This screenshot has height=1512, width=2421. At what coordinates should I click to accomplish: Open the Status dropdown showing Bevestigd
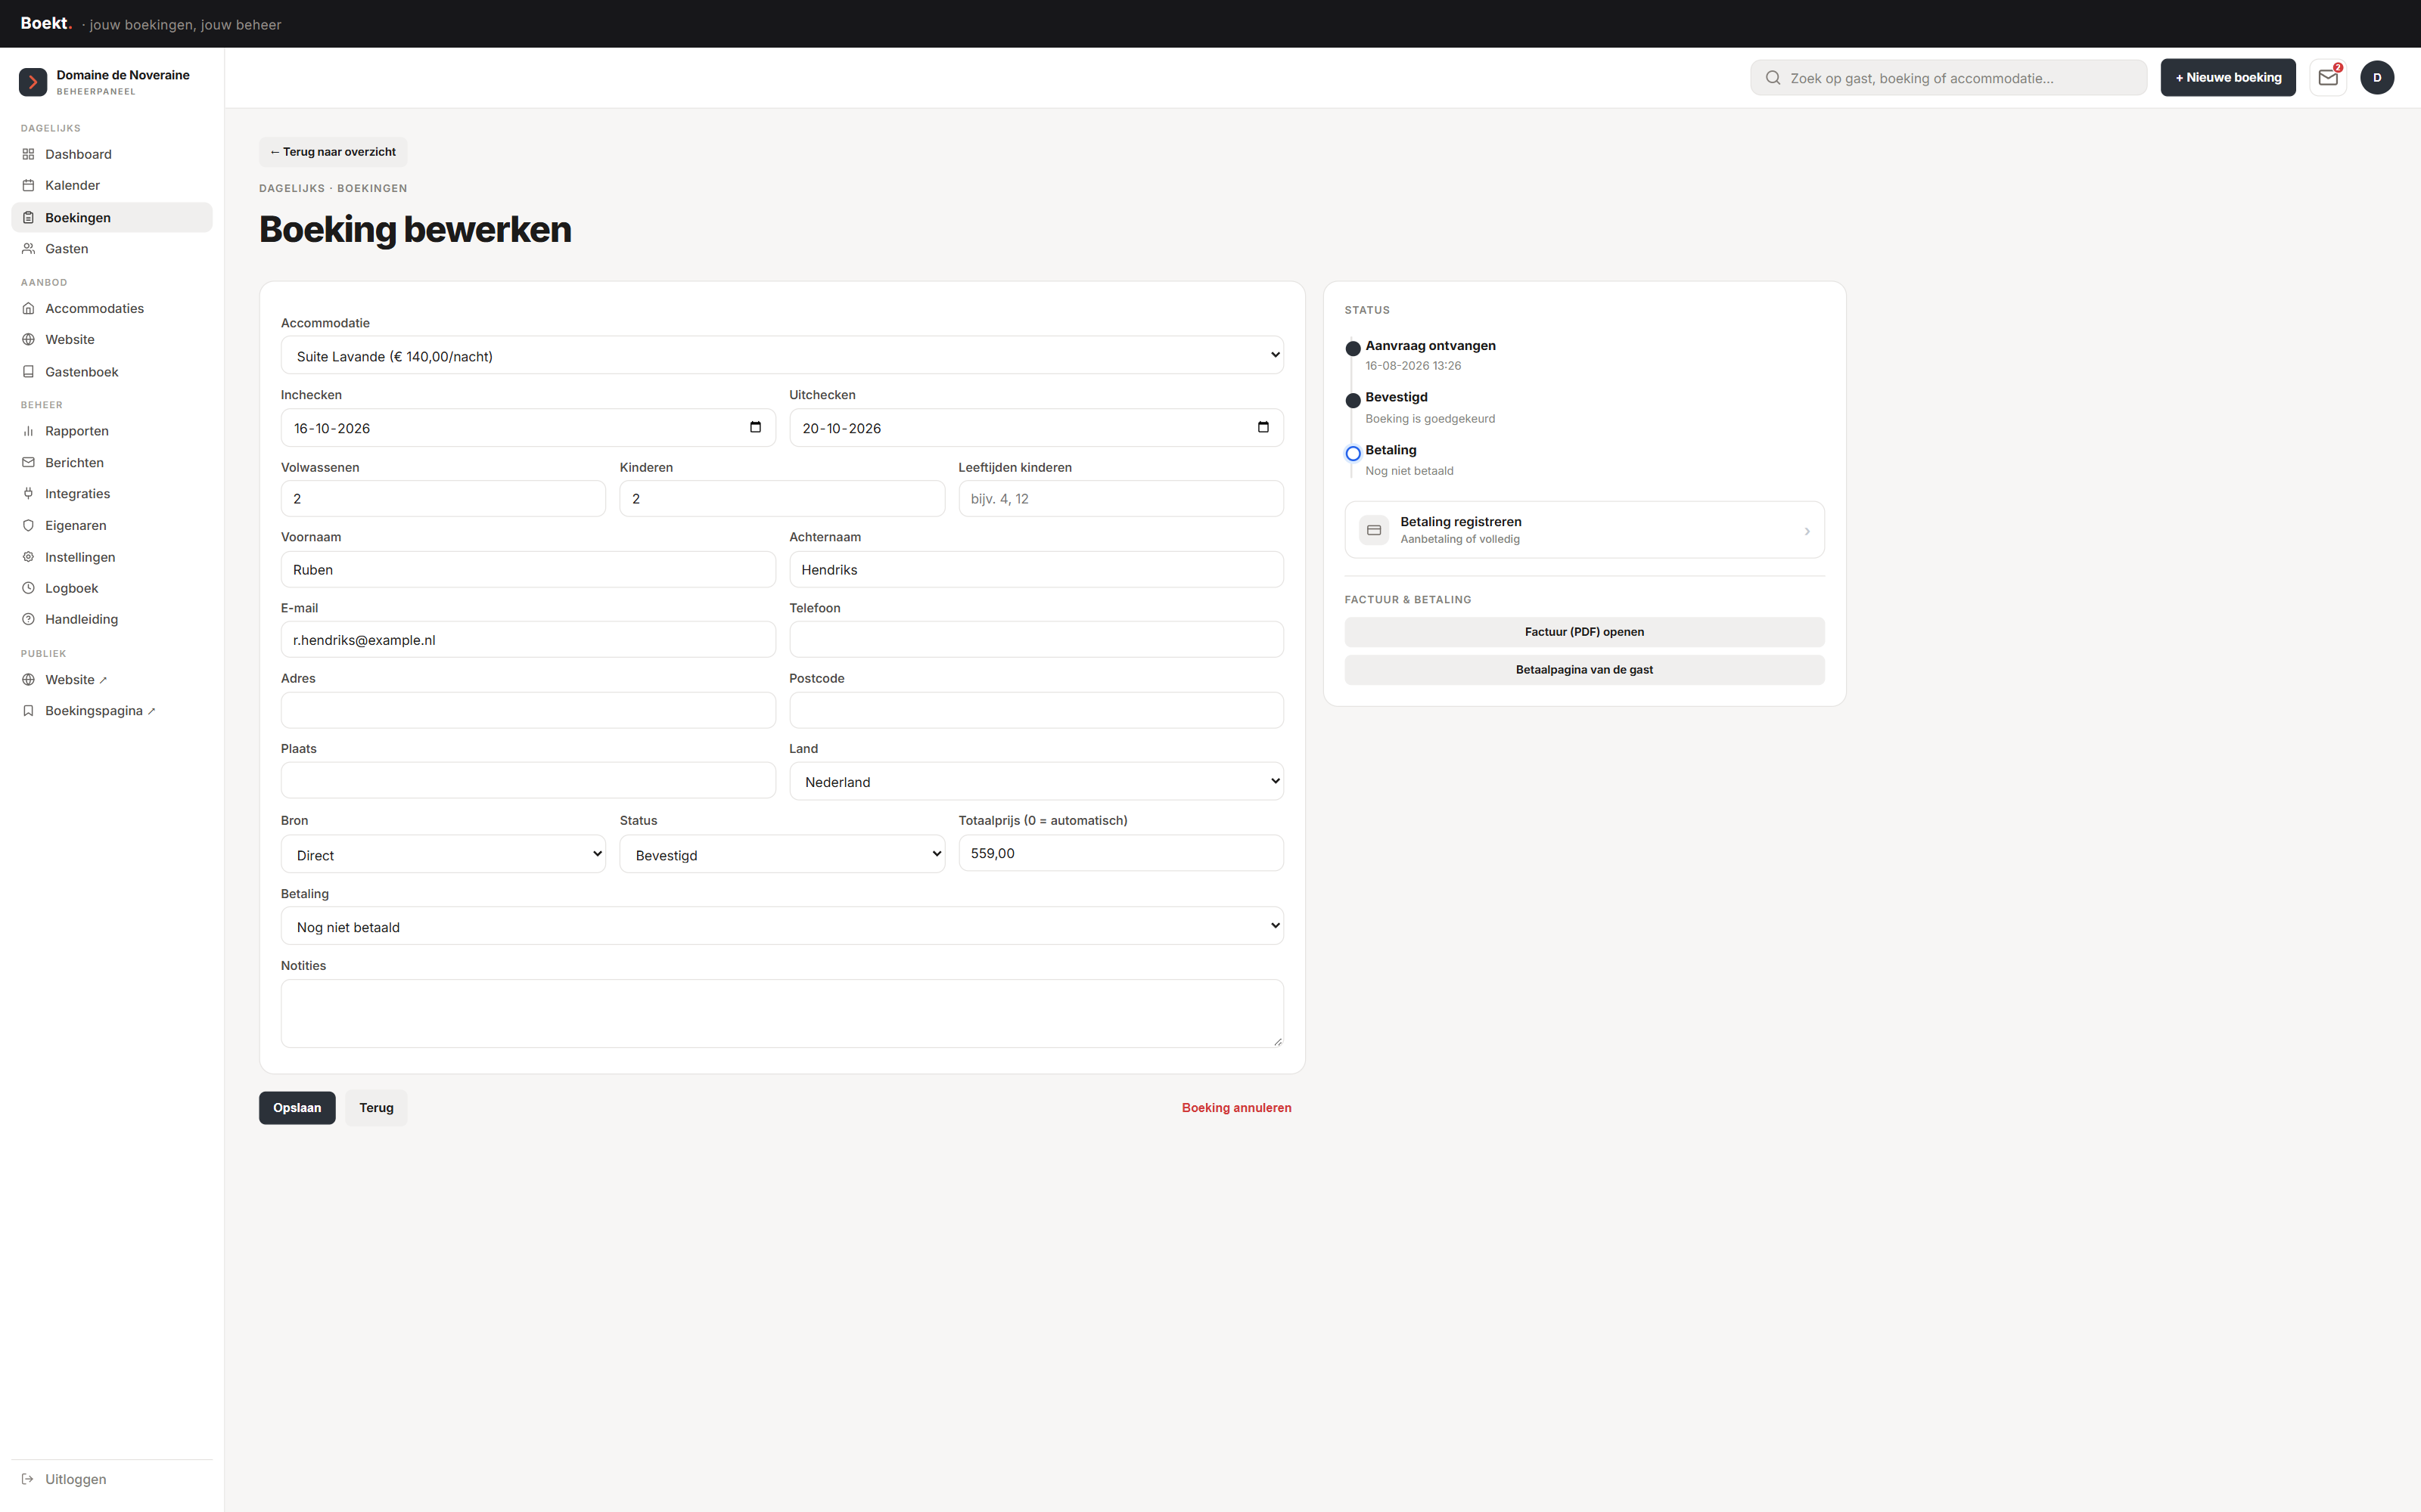point(782,855)
